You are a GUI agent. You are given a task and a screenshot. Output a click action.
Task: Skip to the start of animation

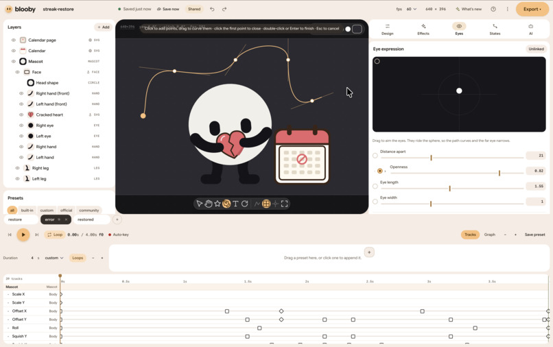point(10,235)
